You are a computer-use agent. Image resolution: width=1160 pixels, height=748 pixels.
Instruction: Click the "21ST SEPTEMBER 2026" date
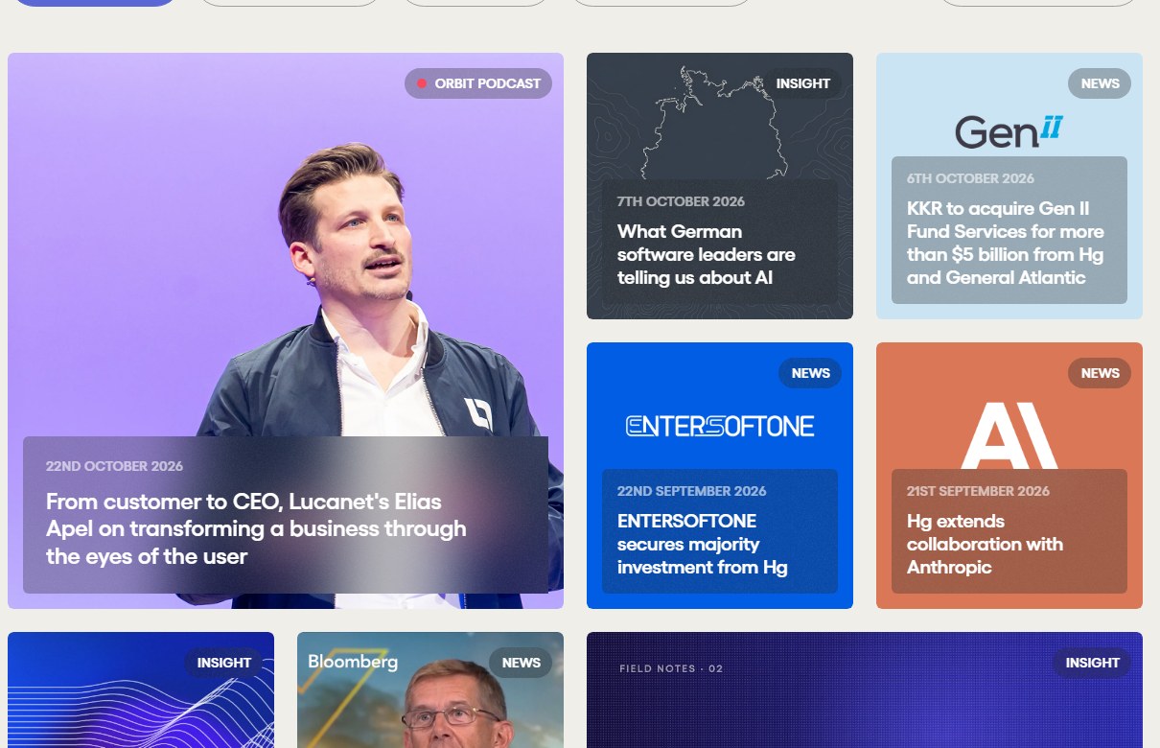[x=978, y=491]
